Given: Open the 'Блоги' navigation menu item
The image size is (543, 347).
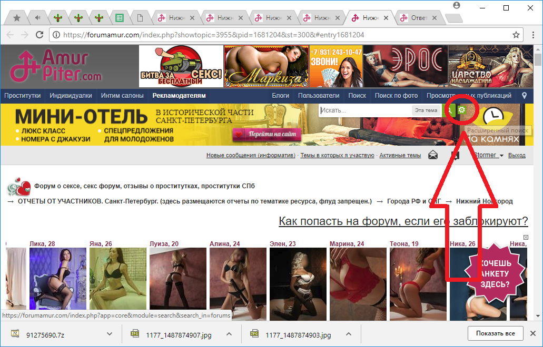Looking at the screenshot, I should click(281, 96).
